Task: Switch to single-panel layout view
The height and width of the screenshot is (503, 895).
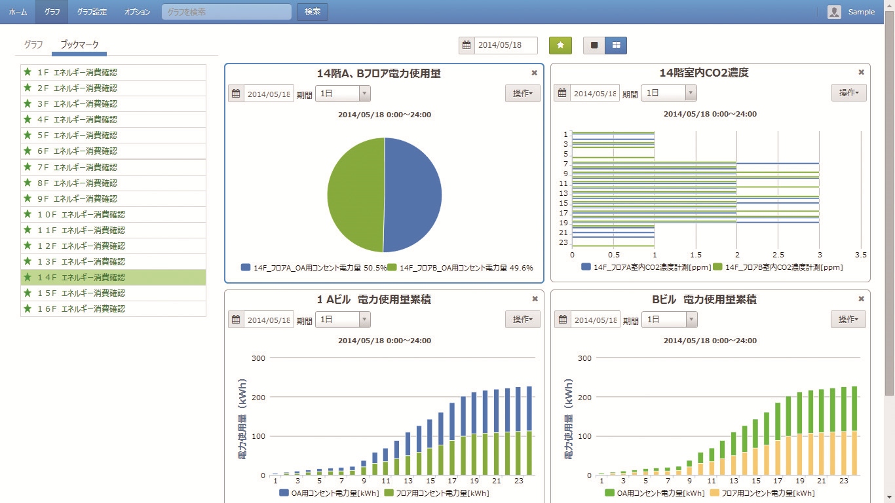Action: pyautogui.click(x=594, y=45)
